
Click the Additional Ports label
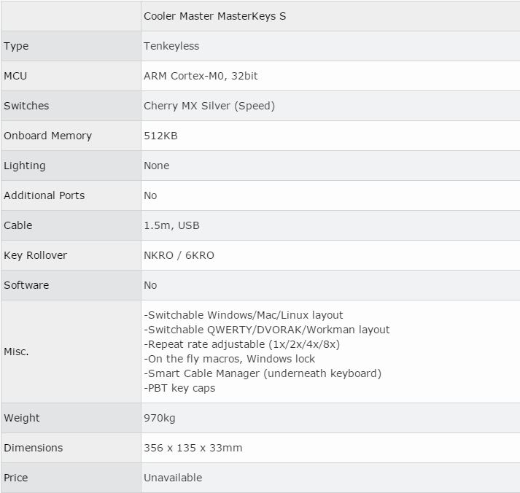coord(44,195)
